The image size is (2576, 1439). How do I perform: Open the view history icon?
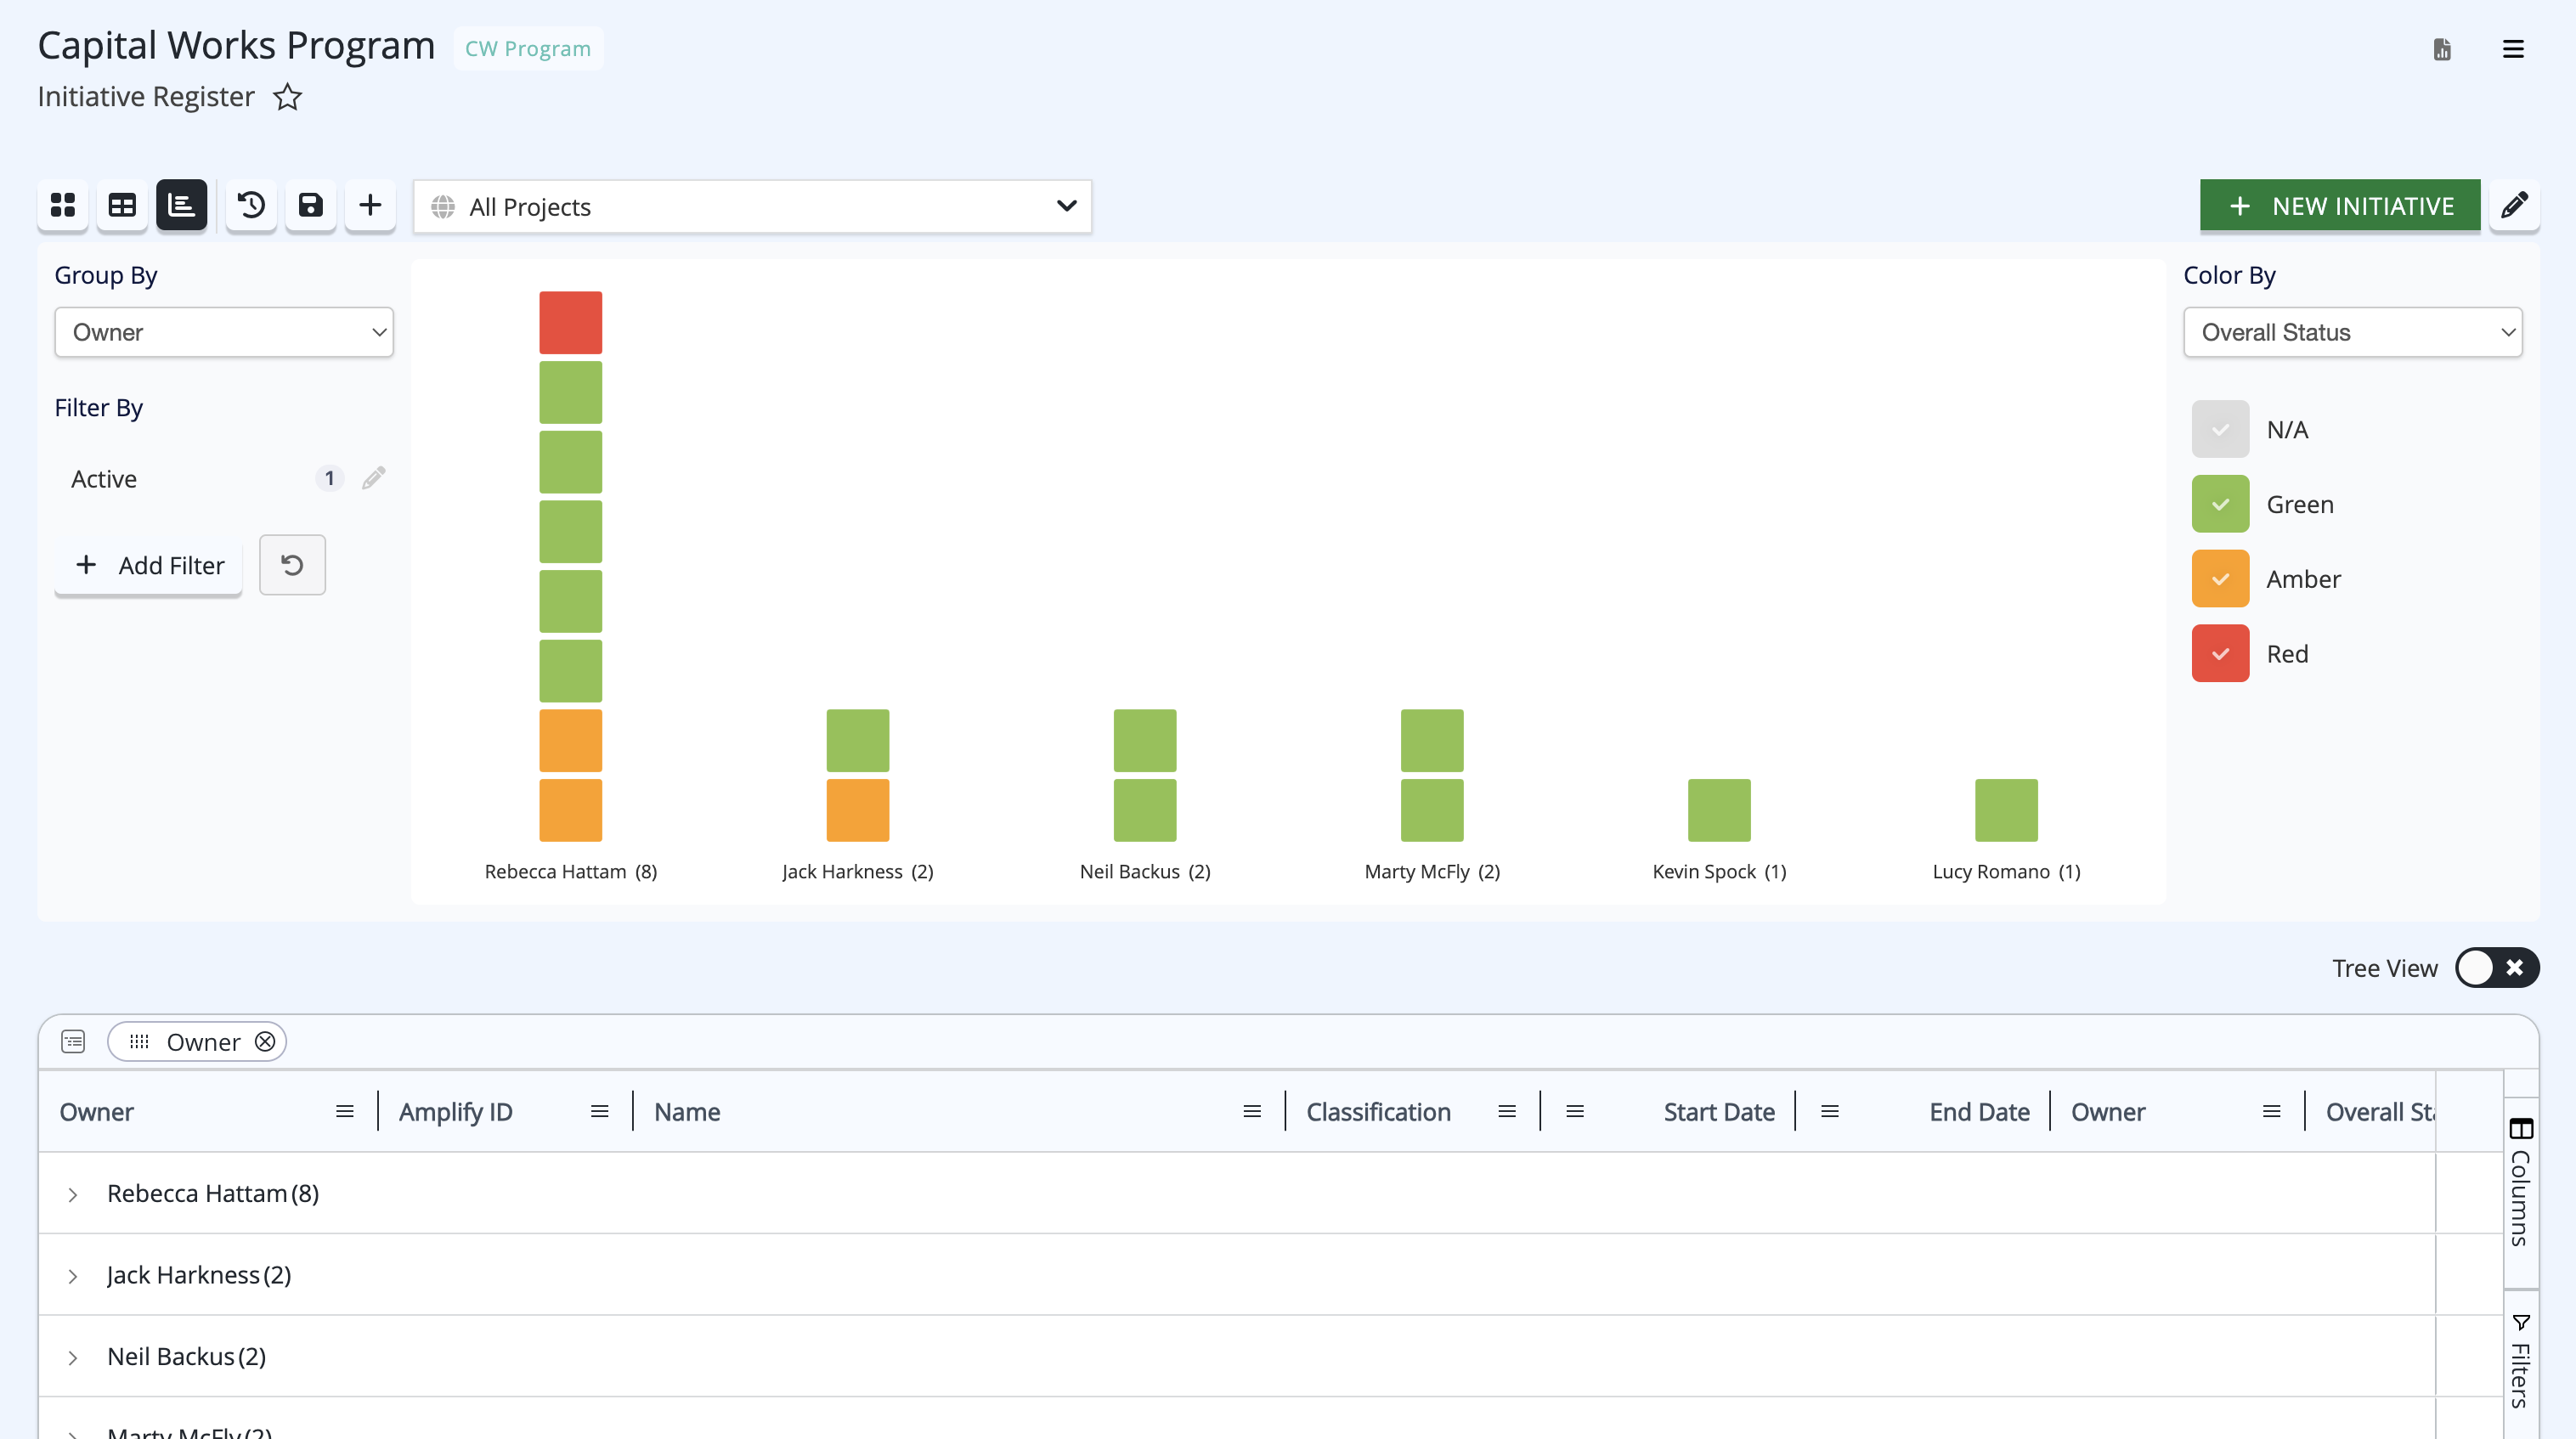pyautogui.click(x=251, y=205)
